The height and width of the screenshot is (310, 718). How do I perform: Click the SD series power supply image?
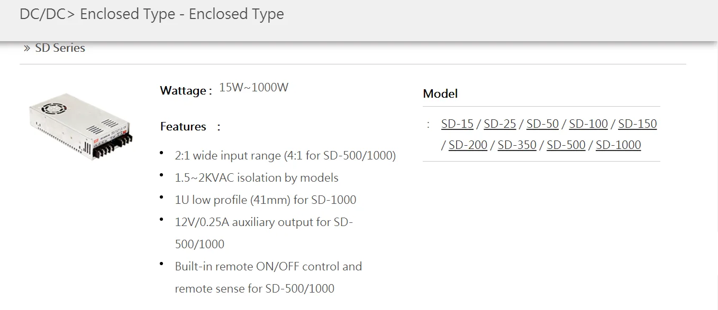tap(81, 126)
